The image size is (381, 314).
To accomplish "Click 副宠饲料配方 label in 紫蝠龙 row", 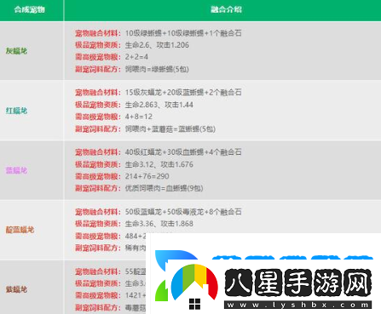I will pos(98,307).
